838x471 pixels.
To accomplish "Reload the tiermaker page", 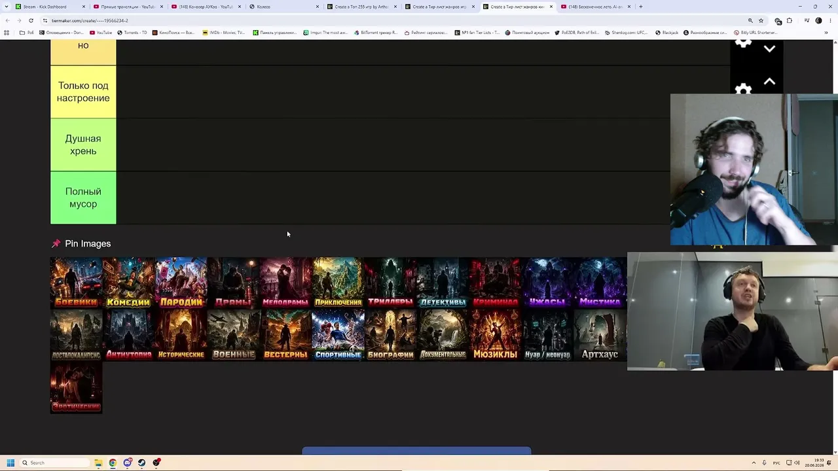I will click(31, 20).
